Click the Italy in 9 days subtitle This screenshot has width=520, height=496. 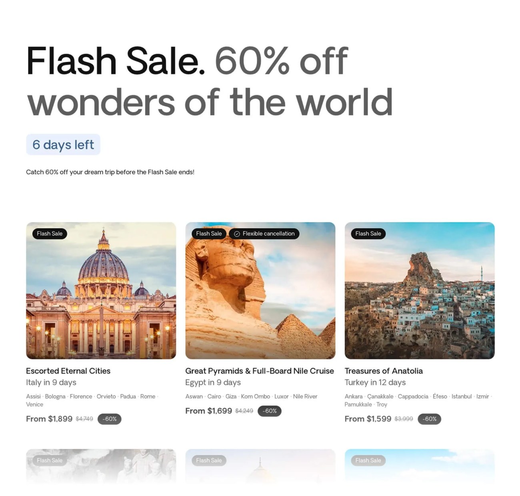[x=51, y=382]
